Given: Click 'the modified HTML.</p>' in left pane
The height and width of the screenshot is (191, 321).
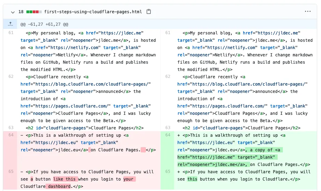Looking at the screenshot, I should 48,70.
